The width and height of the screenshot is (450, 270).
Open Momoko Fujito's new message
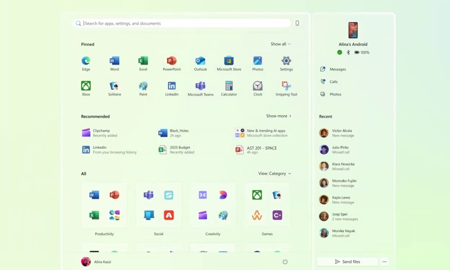pyautogui.click(x=338, y=183)
